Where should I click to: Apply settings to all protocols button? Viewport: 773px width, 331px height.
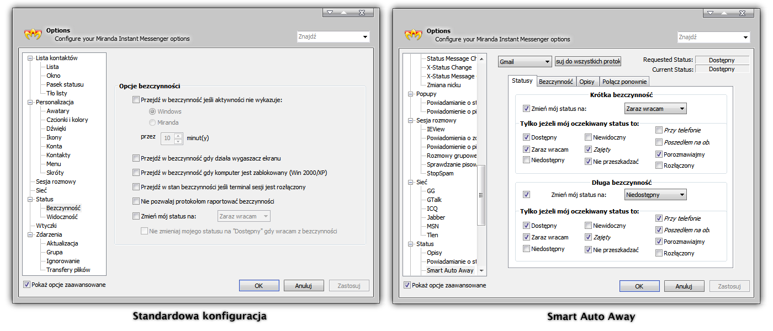(x=589, y=62)
